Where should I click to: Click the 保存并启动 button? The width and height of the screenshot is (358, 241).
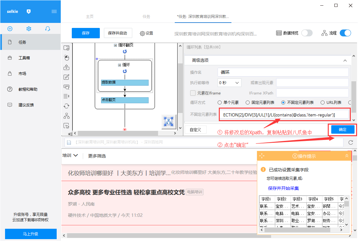click(117, 33)
